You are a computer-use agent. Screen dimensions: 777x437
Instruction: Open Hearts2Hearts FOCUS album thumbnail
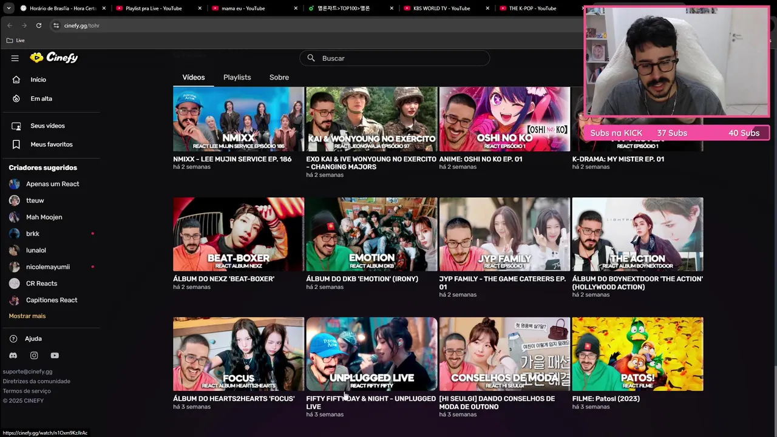(x=239, y=354)
